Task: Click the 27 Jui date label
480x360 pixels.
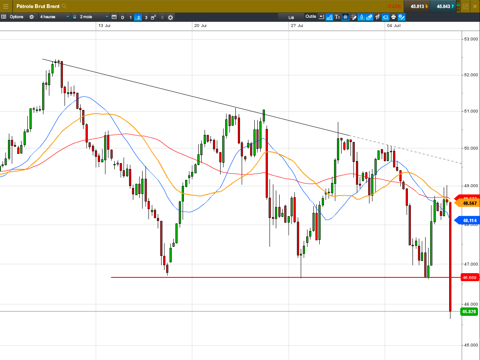Action: click(x=297, y=26)
